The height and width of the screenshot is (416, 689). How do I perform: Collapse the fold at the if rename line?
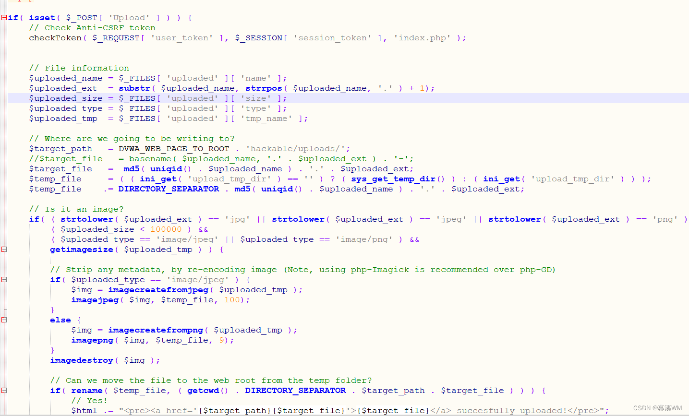(4, 391)
